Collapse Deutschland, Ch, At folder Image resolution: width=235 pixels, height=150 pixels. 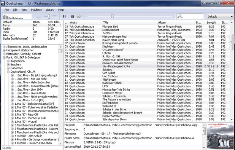click(8, 72)
